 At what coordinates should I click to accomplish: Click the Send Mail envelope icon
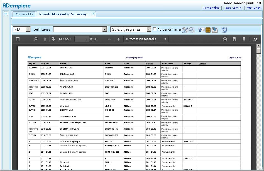coord(201,30)
